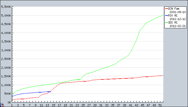Click week 17 on the x-axis
The image size is (188, 107).
coord(59,105)
